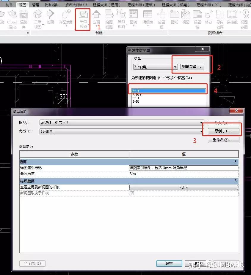Switch to the 视图 ribbon tab
The width and height of the screenshot is (251, 275).
23,5
